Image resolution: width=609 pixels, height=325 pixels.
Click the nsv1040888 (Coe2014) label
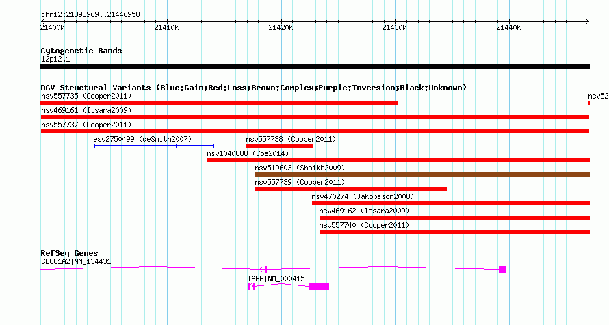(x=248, y=153)
